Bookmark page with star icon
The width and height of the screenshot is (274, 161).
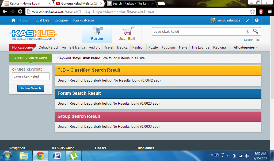pos(252,12)
